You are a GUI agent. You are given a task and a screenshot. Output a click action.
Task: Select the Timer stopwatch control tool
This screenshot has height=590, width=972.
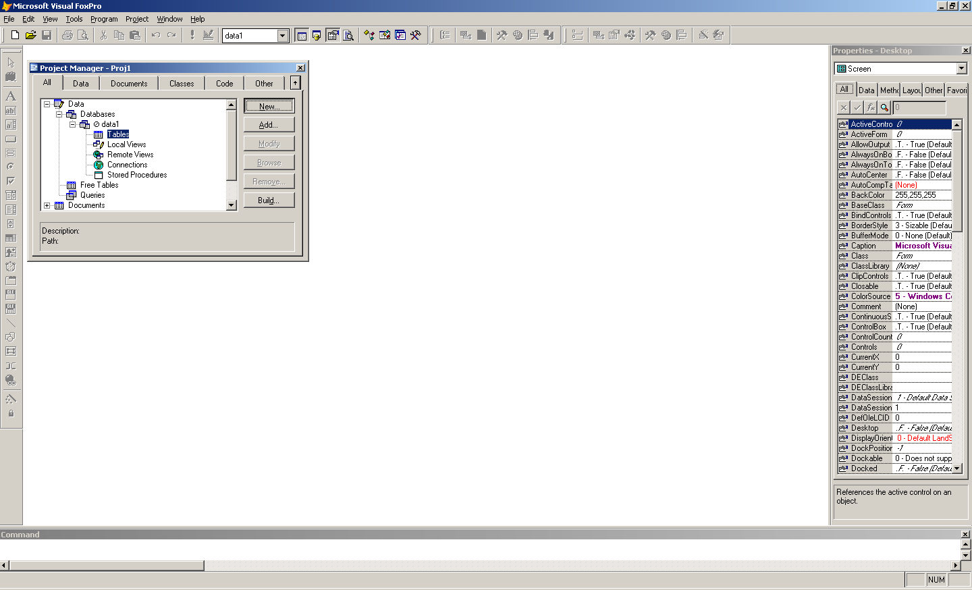[x=11, y=266]
